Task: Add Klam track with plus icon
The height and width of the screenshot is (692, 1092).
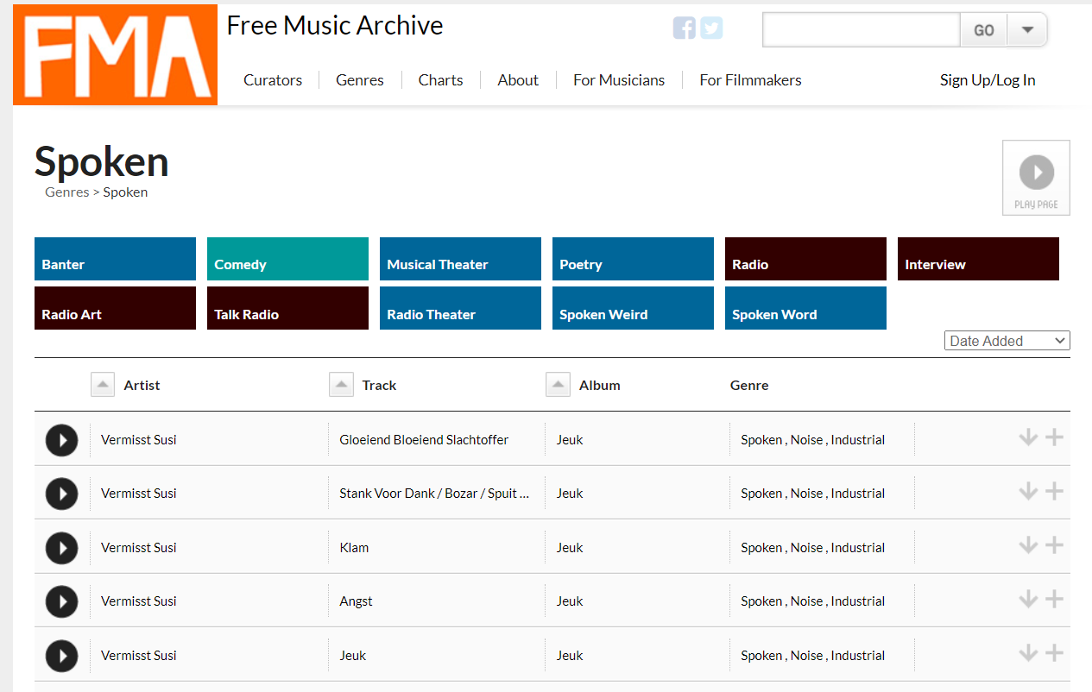Action: [1054, 545]
